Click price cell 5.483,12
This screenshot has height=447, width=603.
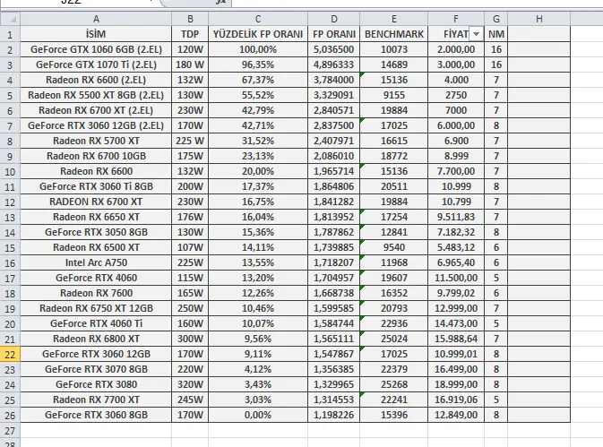pos(456,247)
